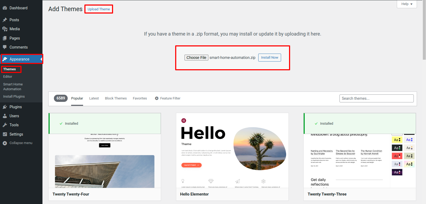Click the Posts pushpin icon

5,20
